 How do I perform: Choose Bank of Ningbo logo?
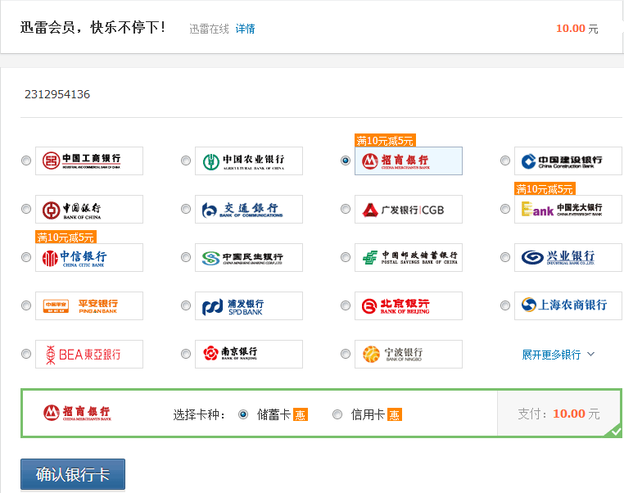[409, 355]
